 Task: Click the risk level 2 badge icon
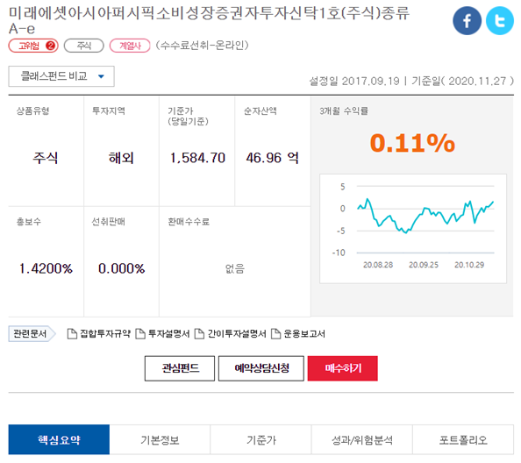(x=50, y=46)
